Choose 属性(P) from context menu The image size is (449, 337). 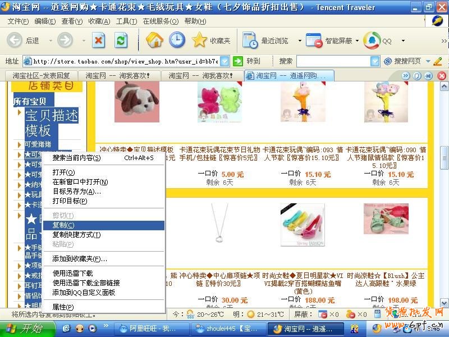coord(63,307)
